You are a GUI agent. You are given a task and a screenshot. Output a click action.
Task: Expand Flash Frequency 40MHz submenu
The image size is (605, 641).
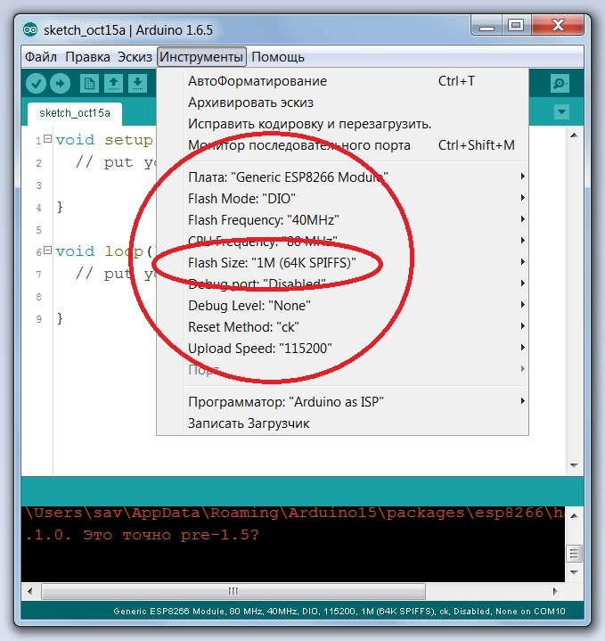click(342, 220)
